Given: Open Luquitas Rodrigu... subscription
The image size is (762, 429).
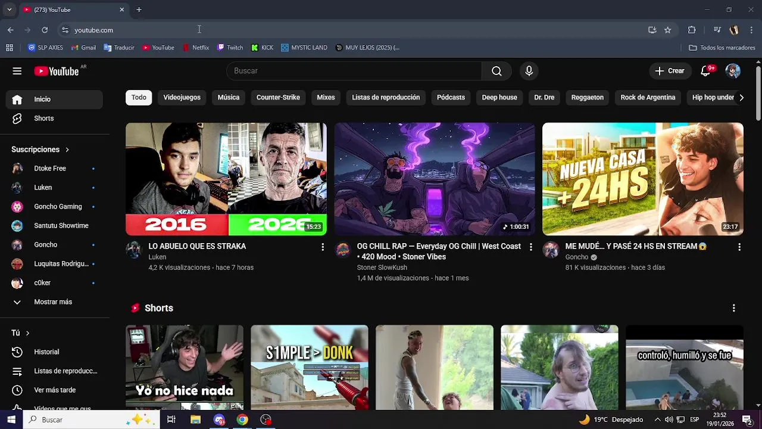Looking at the screenshot, I should coord(54,264).
